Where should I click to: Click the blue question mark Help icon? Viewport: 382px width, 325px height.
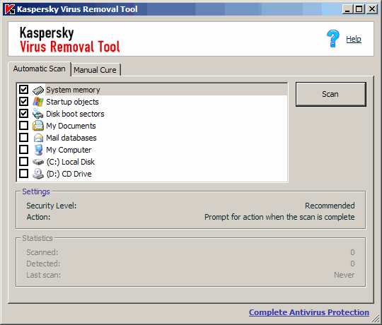click(x=332, y=38)
